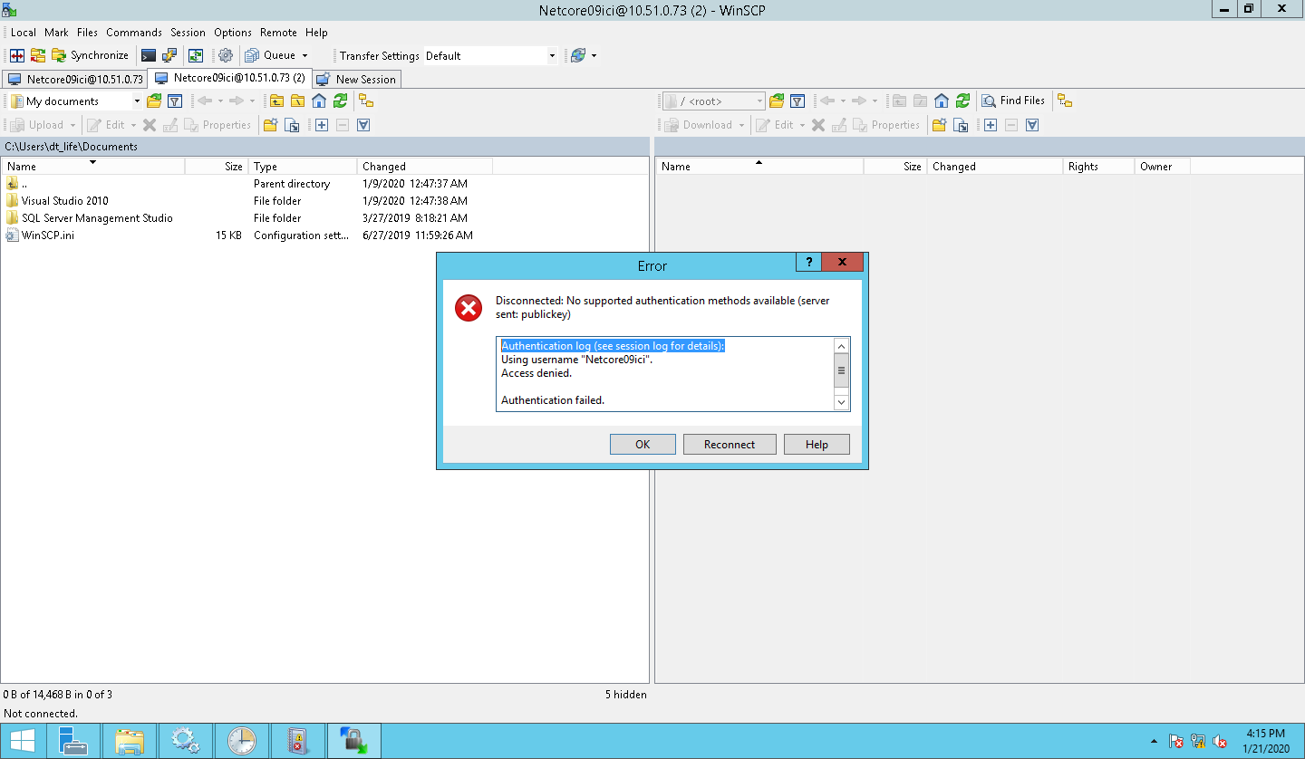Click the authentication log scrollbar down arrow
The image size is (1305, 759).
pos(841,402)
